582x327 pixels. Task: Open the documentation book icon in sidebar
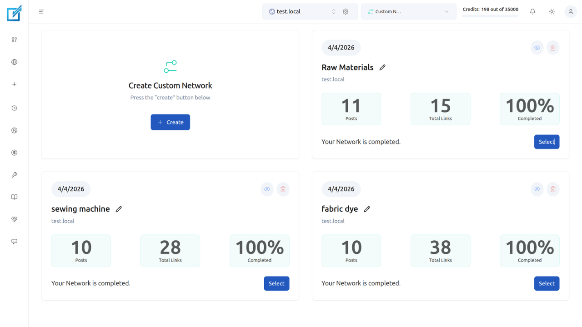tap(14, 197)
